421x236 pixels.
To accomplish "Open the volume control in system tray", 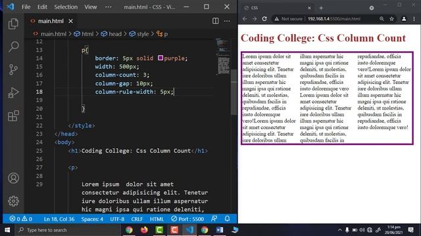I will (362, 230).
